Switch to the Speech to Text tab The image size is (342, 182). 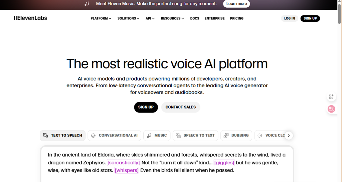coord(195,135)
